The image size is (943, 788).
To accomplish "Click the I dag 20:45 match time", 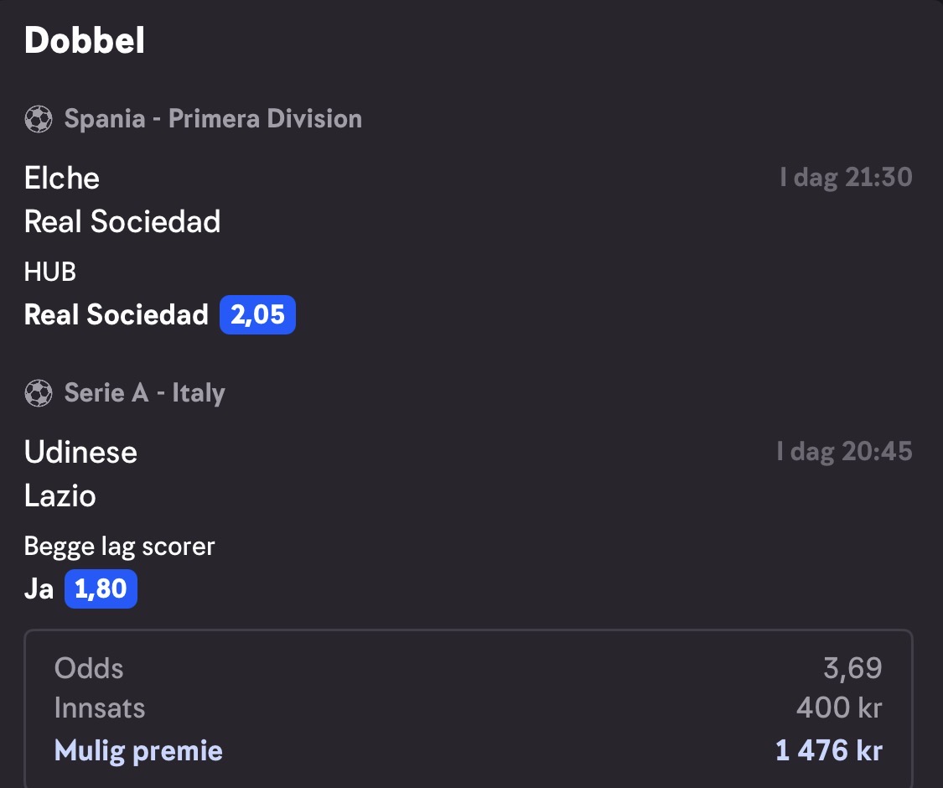I will coord(844,452).
